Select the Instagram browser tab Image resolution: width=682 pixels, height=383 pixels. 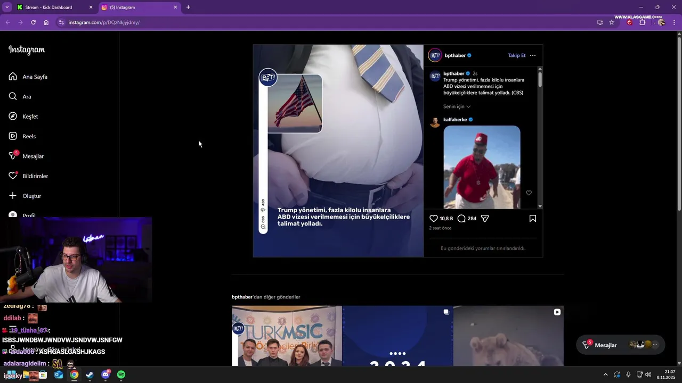pyautogui.click(x=140, y=7)
